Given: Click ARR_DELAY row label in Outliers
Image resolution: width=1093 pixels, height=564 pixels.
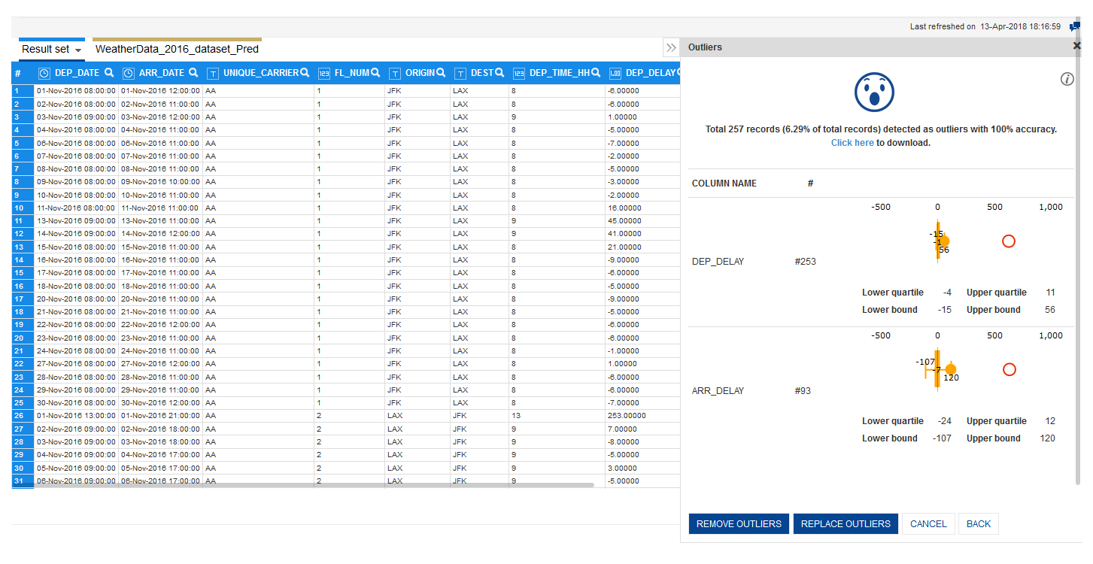Looking at the screenshot, I should pyautogui.click(x=718, y=391).
